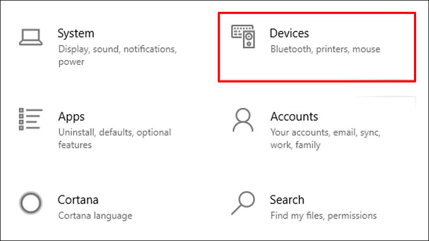The image size is (429, 241).
Task: Open the Devices settings heading
Action: tap(289, 33)
